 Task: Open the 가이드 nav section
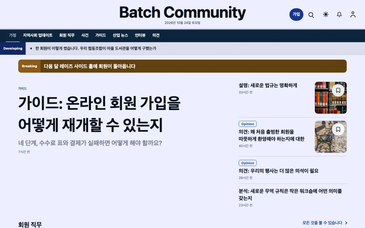pyautogui.click(x=101, y=35)
